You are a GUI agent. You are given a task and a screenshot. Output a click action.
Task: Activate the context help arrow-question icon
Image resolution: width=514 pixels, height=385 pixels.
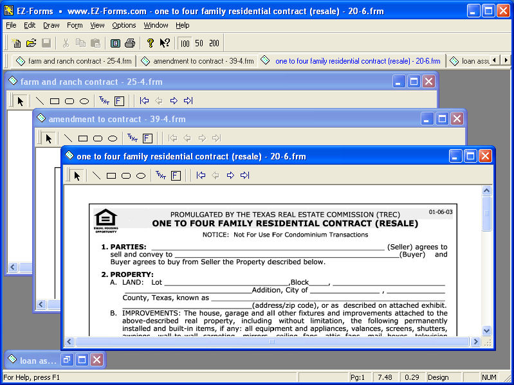click(x=165, y=43)
